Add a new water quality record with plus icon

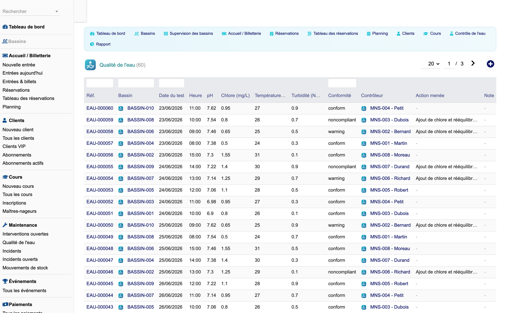click(490, 64)
